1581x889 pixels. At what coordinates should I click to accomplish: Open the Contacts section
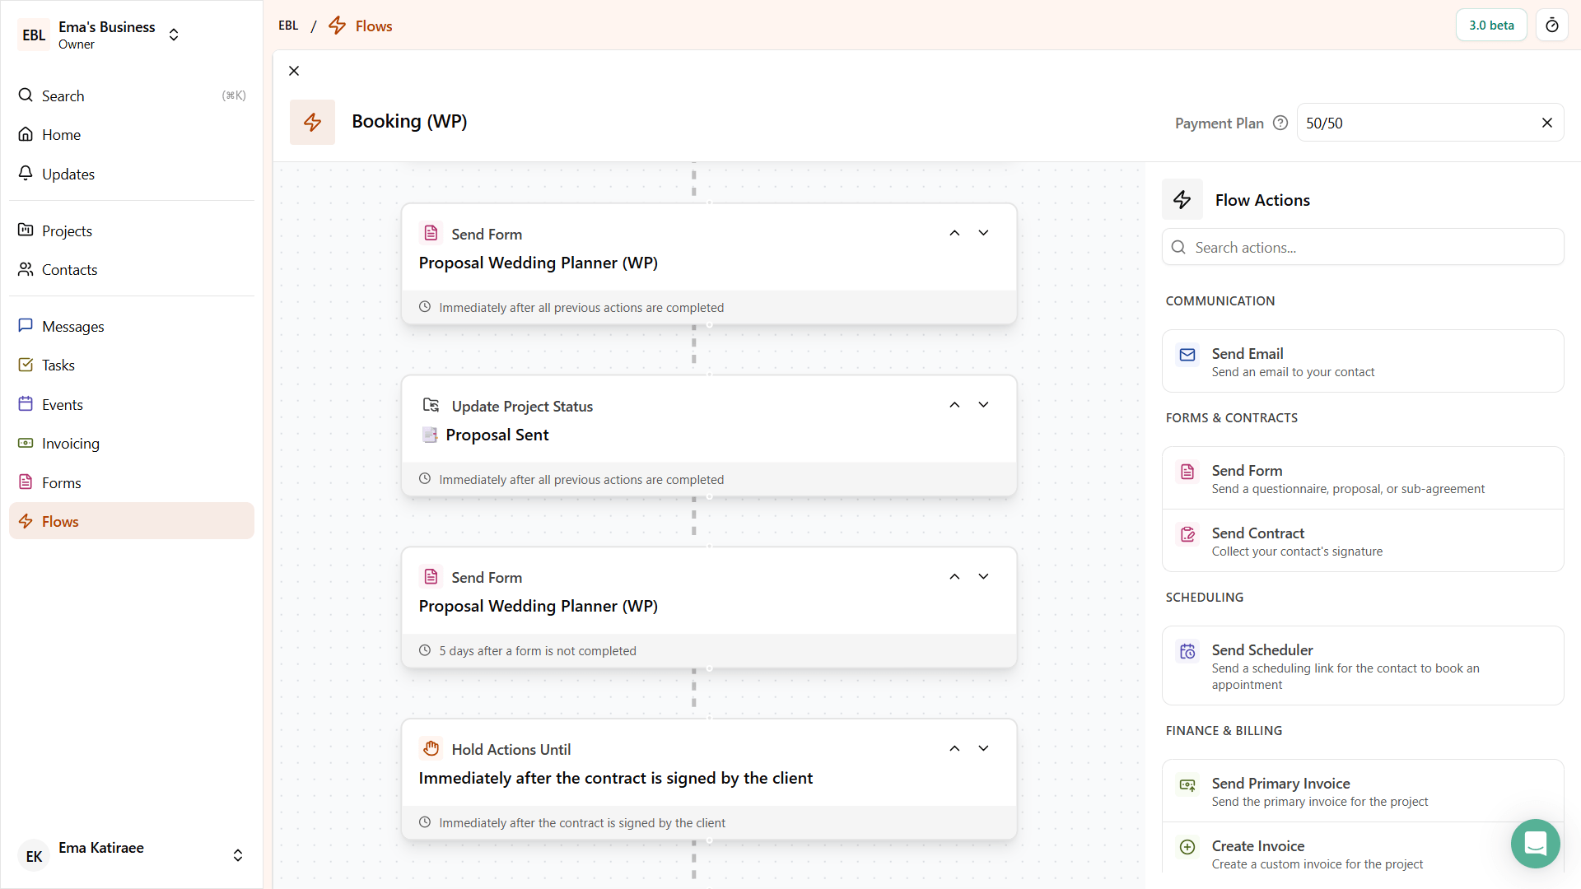[x=69, y=269]
